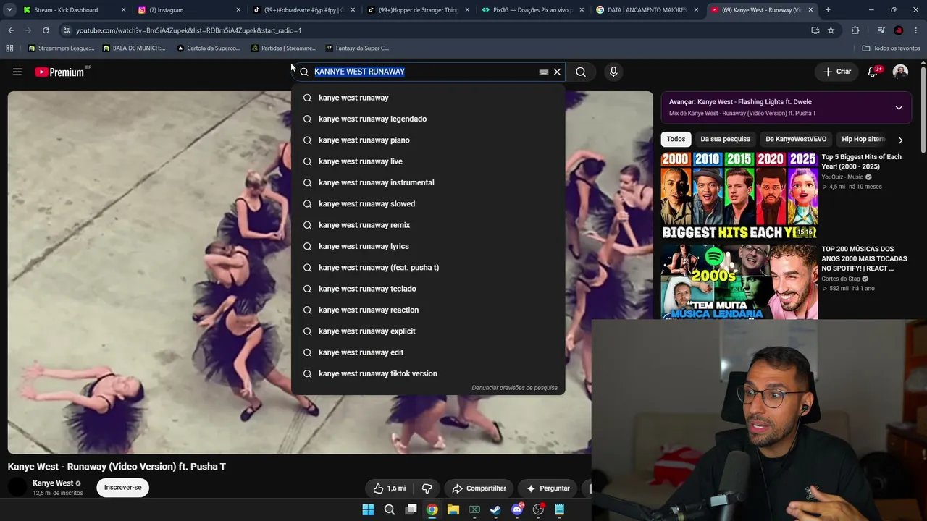Select suggestion 'kanye west runaway teclado'
This screenshot has height=521, width=927.
[x=428, y=289]
